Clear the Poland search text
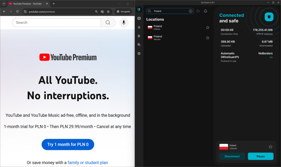 191,11
